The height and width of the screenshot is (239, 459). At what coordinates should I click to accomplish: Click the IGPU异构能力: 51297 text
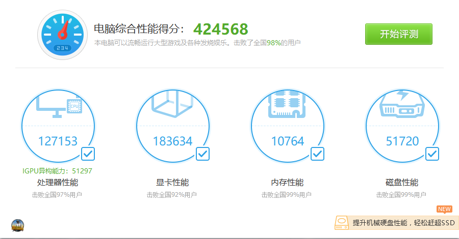pos(57,171)
